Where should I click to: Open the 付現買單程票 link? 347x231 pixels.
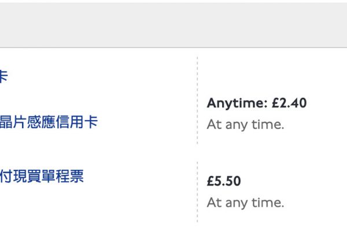pos(42,176)
